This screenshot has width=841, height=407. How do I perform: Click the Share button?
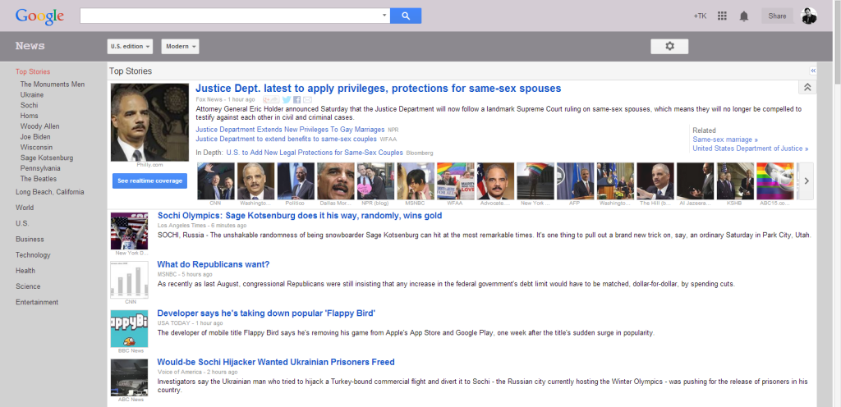pos(777,16)
